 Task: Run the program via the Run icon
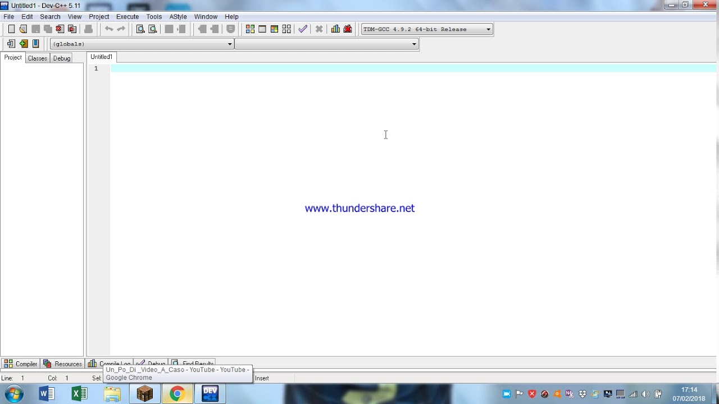pyautogui.click(x=262, y=29)
